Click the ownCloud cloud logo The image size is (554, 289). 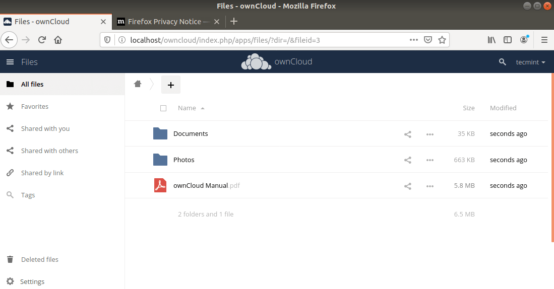click(x=256, y=62)
